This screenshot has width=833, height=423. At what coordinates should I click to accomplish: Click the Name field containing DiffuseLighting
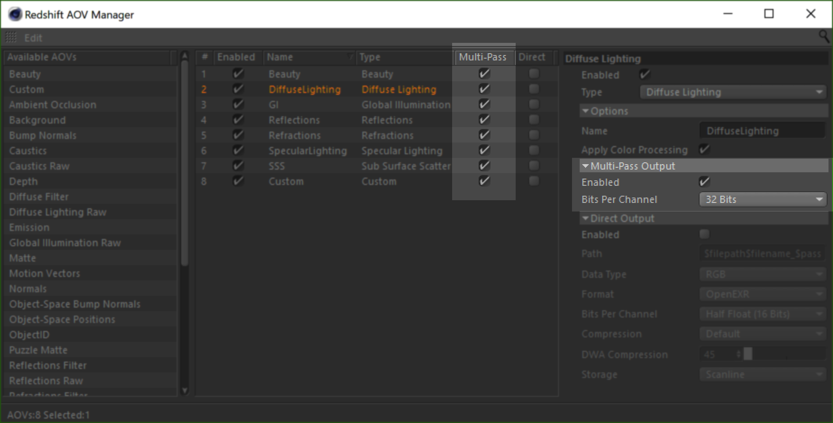[x=763, y=131]
